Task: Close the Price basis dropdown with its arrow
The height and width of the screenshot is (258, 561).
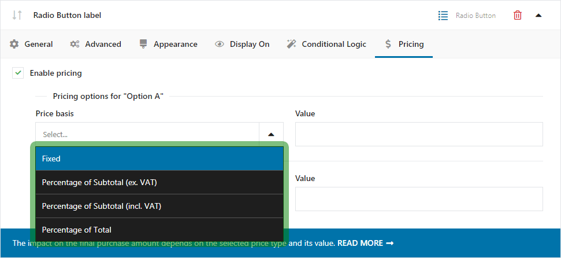Action: [x=271, y=134]
